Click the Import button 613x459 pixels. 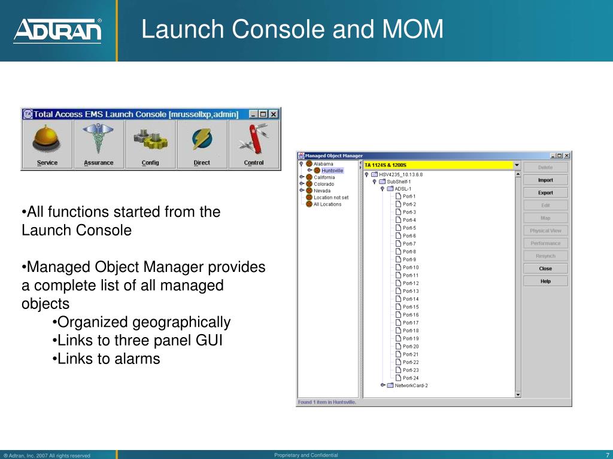click(x=545, y=180)
